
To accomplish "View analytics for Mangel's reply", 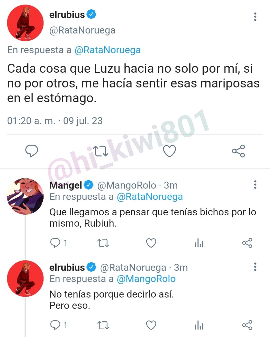I will [x=199, y=243].
